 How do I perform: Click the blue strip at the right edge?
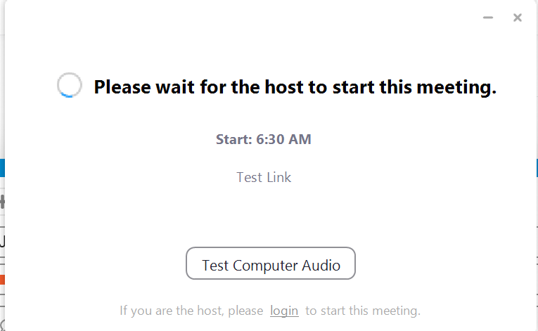537,168
